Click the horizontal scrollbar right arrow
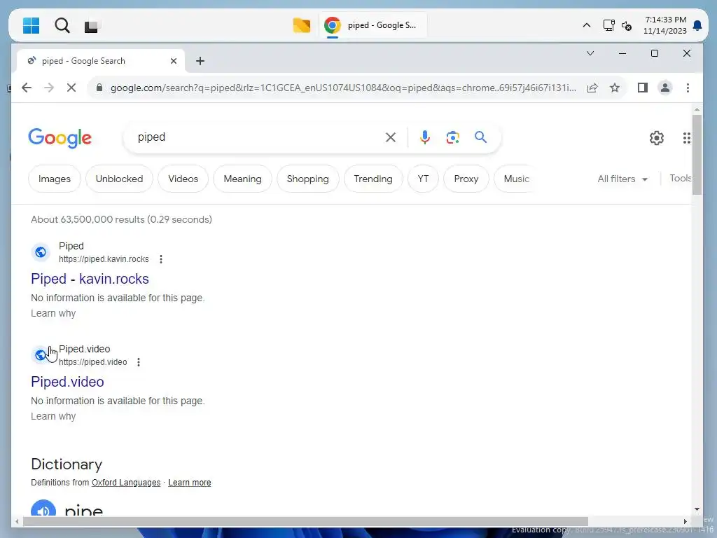This screenshot has width=717, height=538. pyautogui.click(x=685, y=521)
